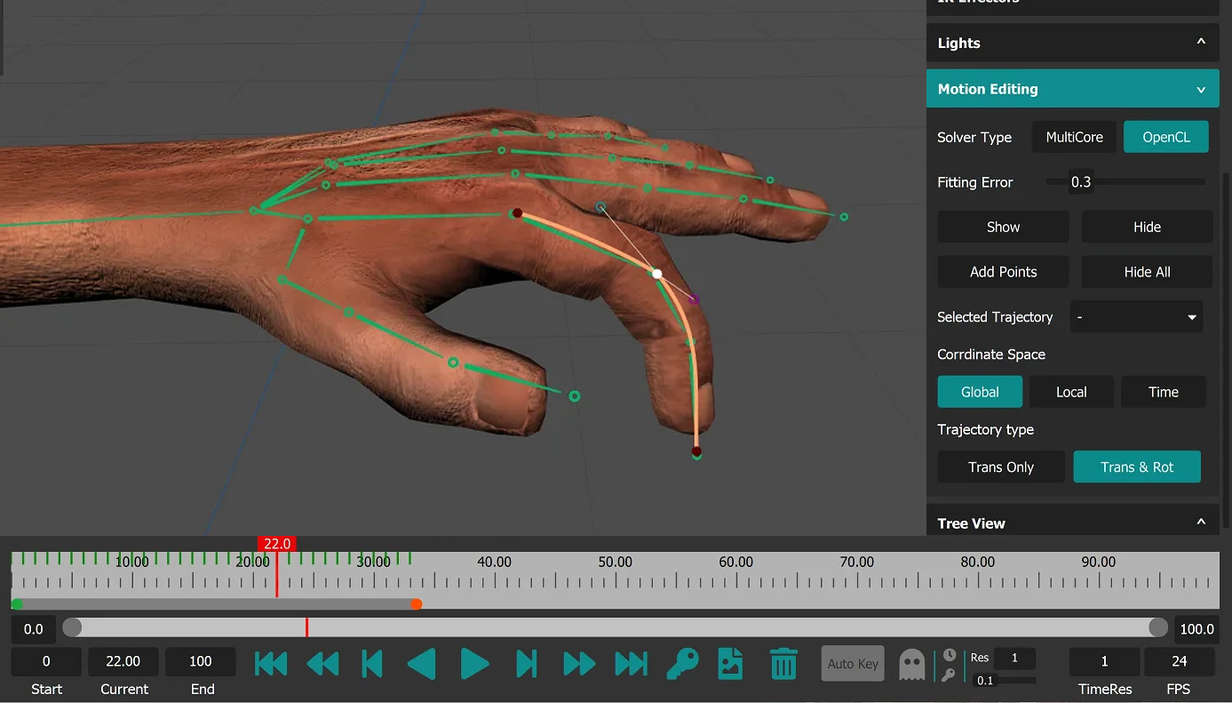
Task: Click the green timeline start marker
Action: (17, 604)
